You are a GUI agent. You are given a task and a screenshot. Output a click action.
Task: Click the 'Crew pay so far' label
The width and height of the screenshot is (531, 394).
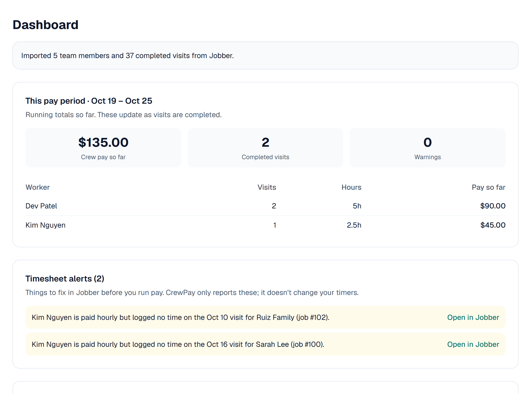click(103, 157)
